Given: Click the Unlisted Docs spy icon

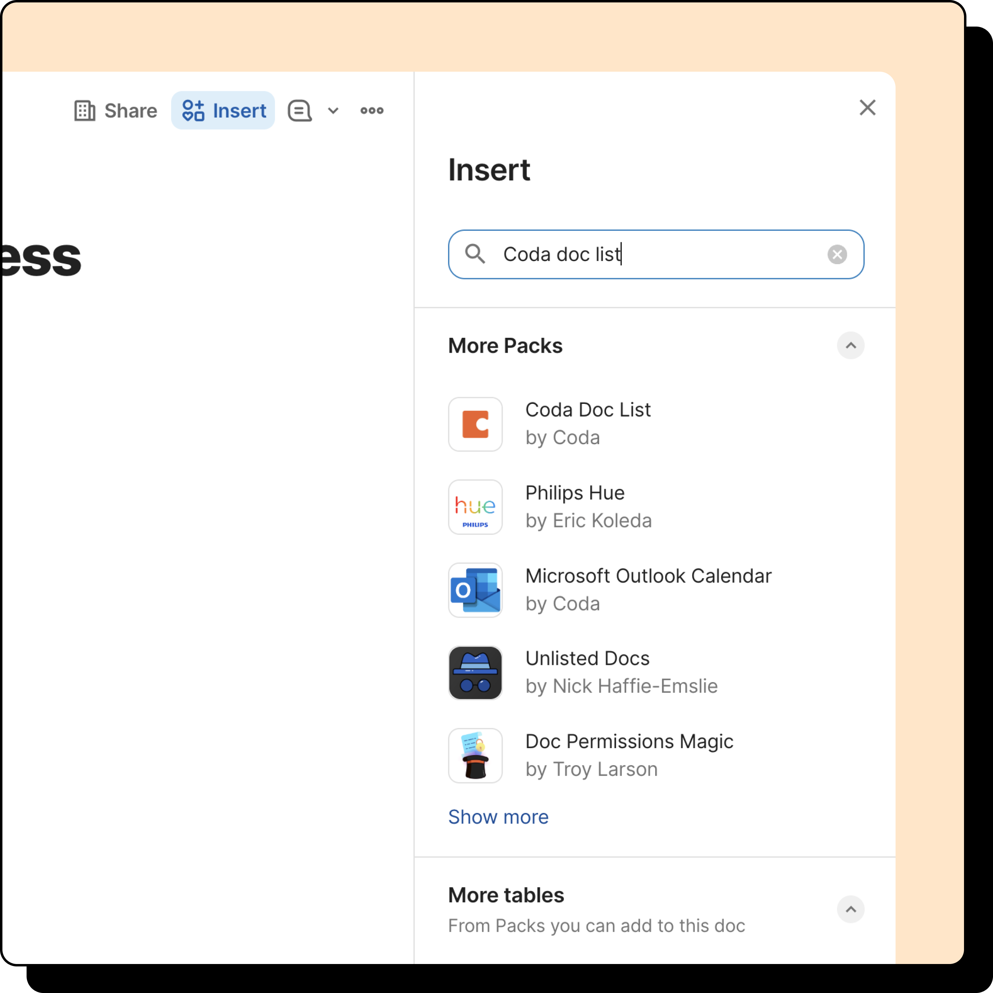Looking at the screenshot, I should (x=475, y=672).
